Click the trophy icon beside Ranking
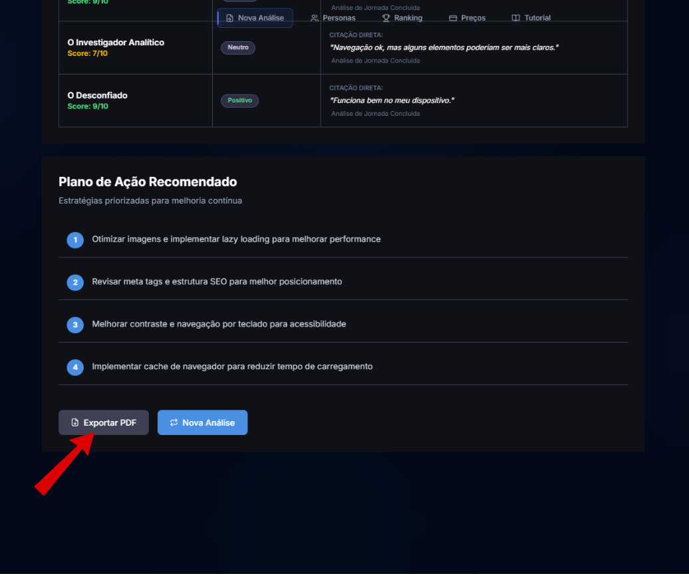 click(386, 18)
